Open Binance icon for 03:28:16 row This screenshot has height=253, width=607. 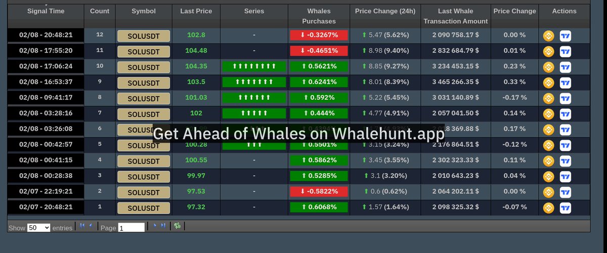coord(549,114)
